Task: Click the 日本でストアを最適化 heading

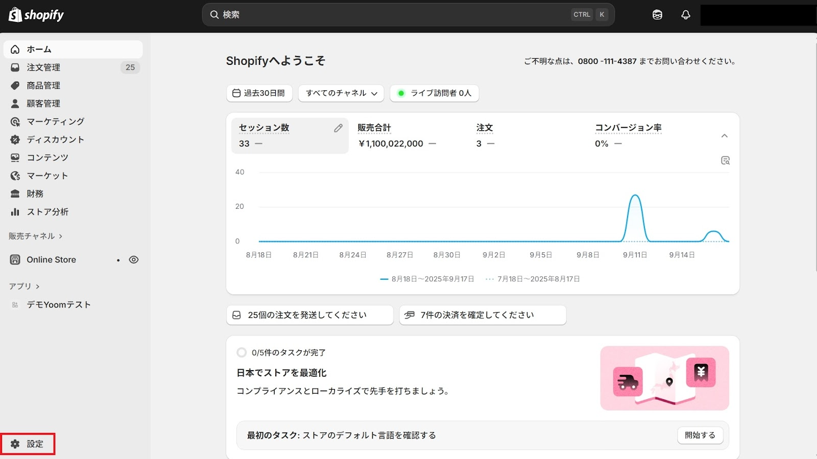Action: (x=281, y=373)
